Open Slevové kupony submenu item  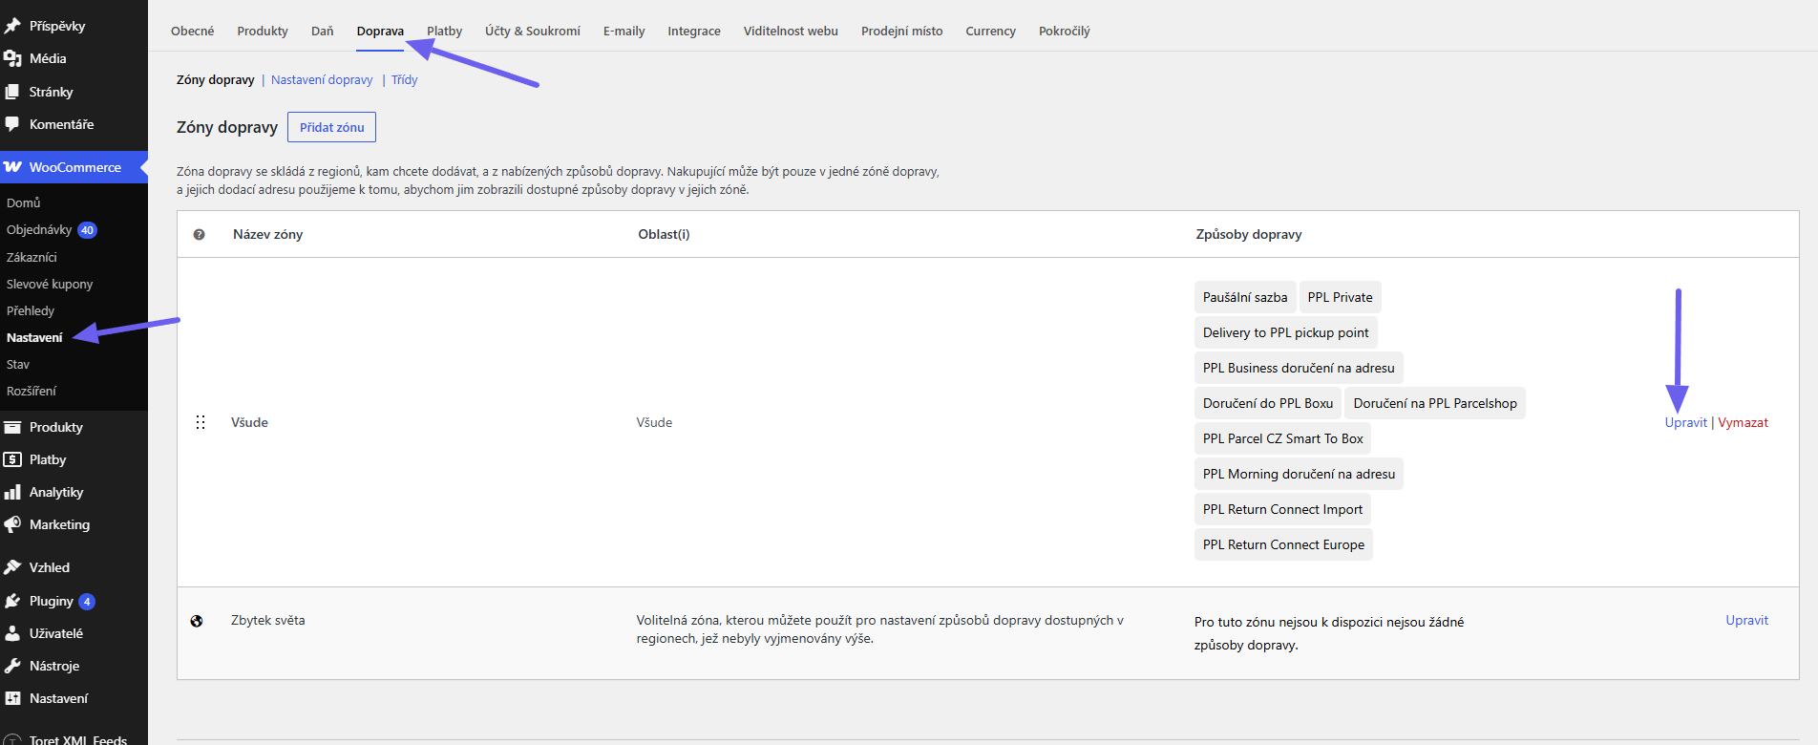pyautogui.click(x=50, y=284)
